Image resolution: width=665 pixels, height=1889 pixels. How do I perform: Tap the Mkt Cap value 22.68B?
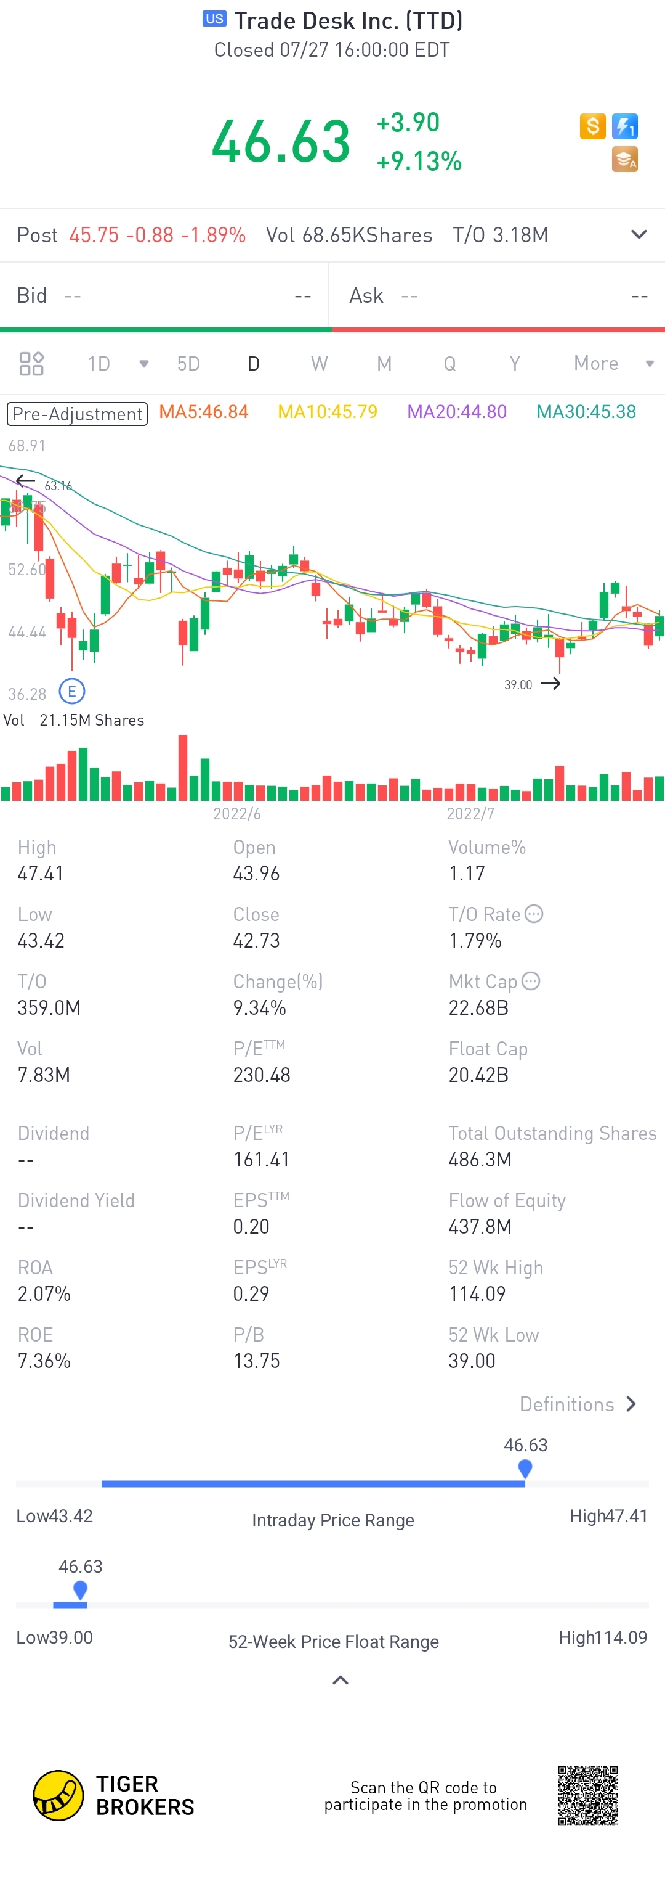(478, 1007)
